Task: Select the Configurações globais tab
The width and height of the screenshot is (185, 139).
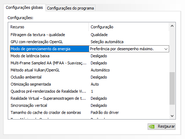Action: (24, 7)
